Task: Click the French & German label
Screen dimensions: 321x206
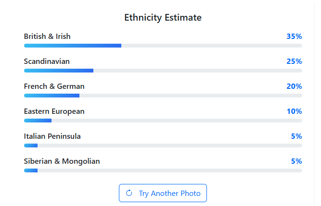Action: (54, 86)
